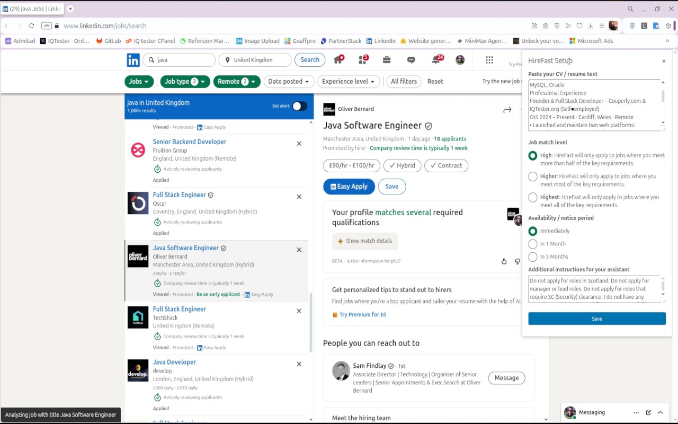Image resolution: width=678 pixels, height=424 pixels.
Task: Open messaging options three-dot menu
Action: click(x=636, y=412)
